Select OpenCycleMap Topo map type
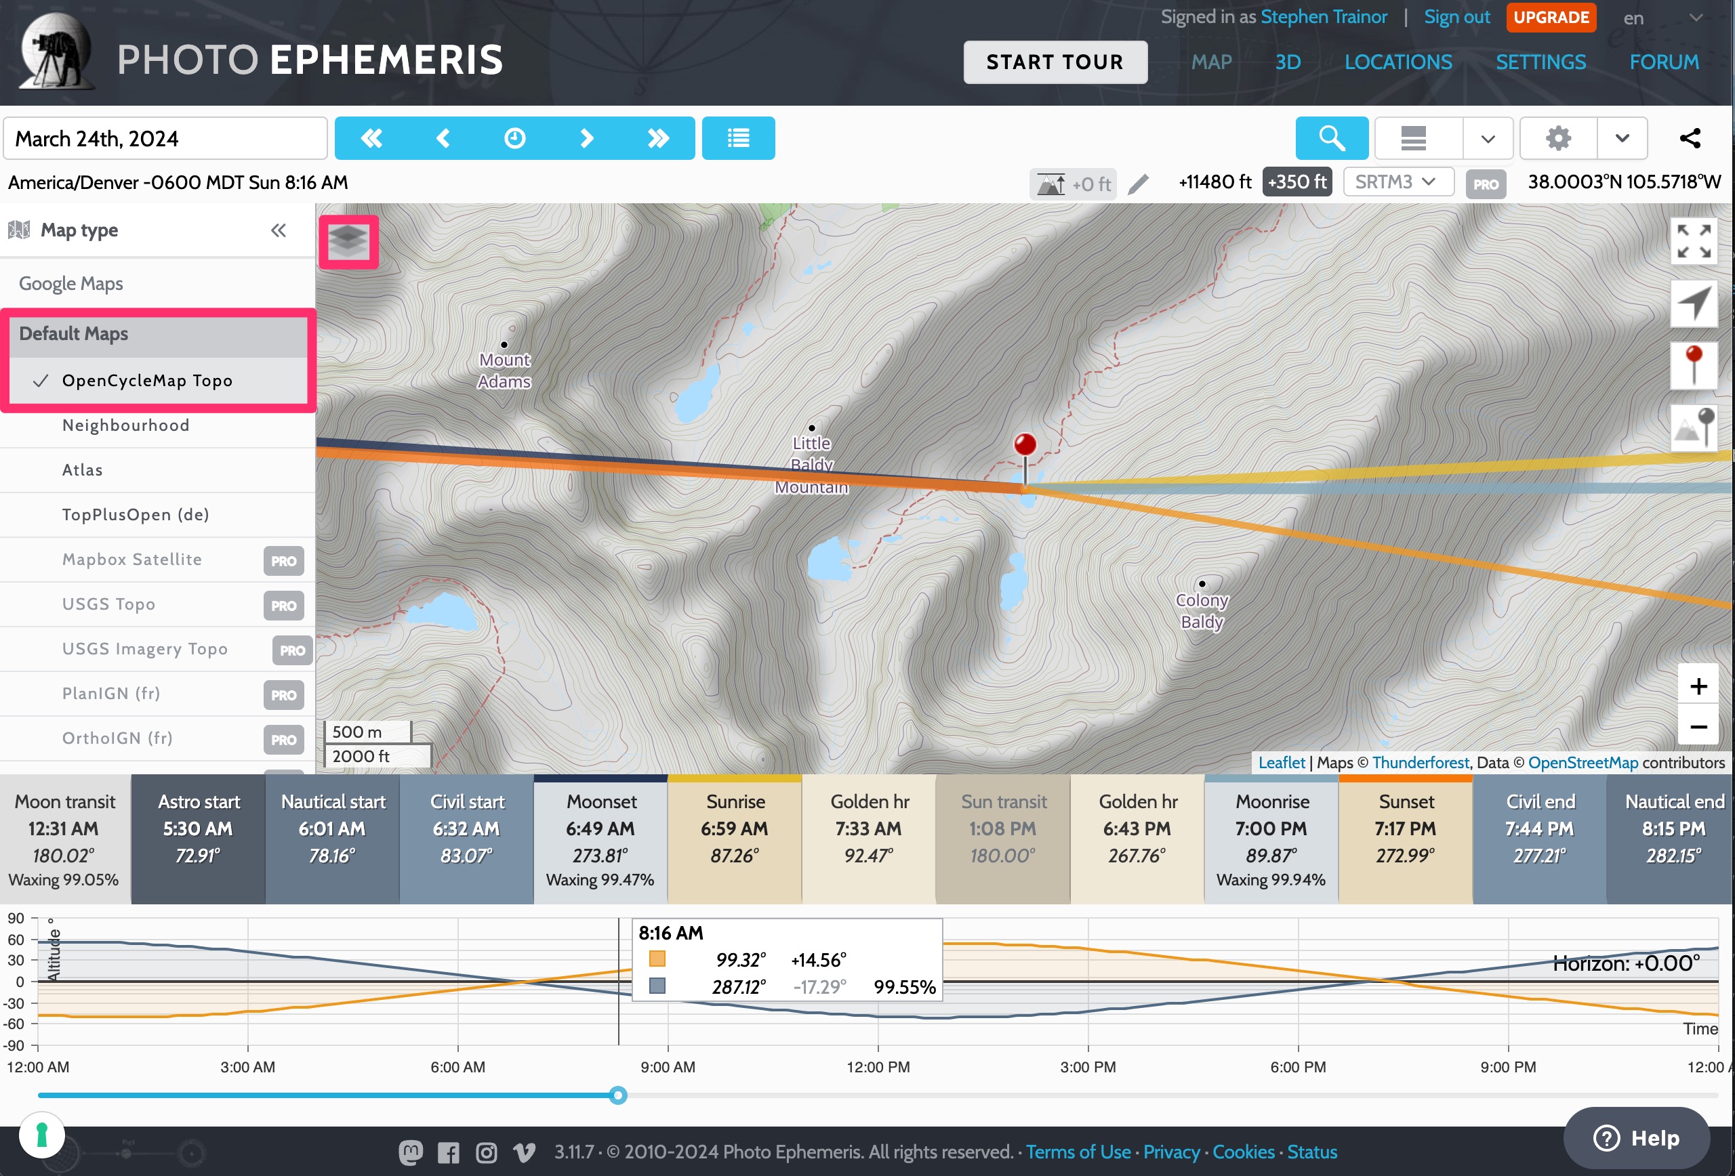 (157, 381)
